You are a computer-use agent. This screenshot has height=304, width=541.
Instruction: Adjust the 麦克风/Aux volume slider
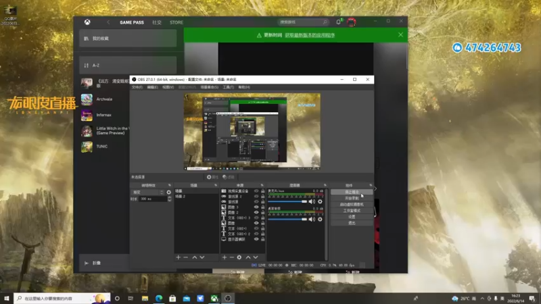[287, 201]
